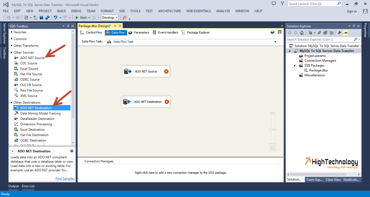Click the New Project toolbar icon
This screenshot has height=197, width=370.
click(26, 18)
